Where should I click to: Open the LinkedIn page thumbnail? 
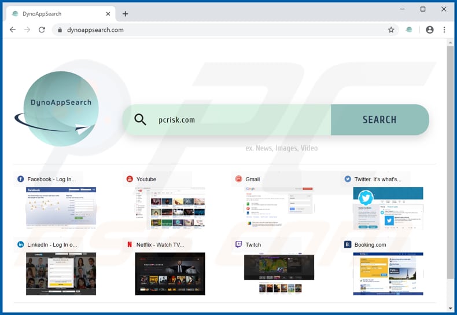(x=61, y=274)
